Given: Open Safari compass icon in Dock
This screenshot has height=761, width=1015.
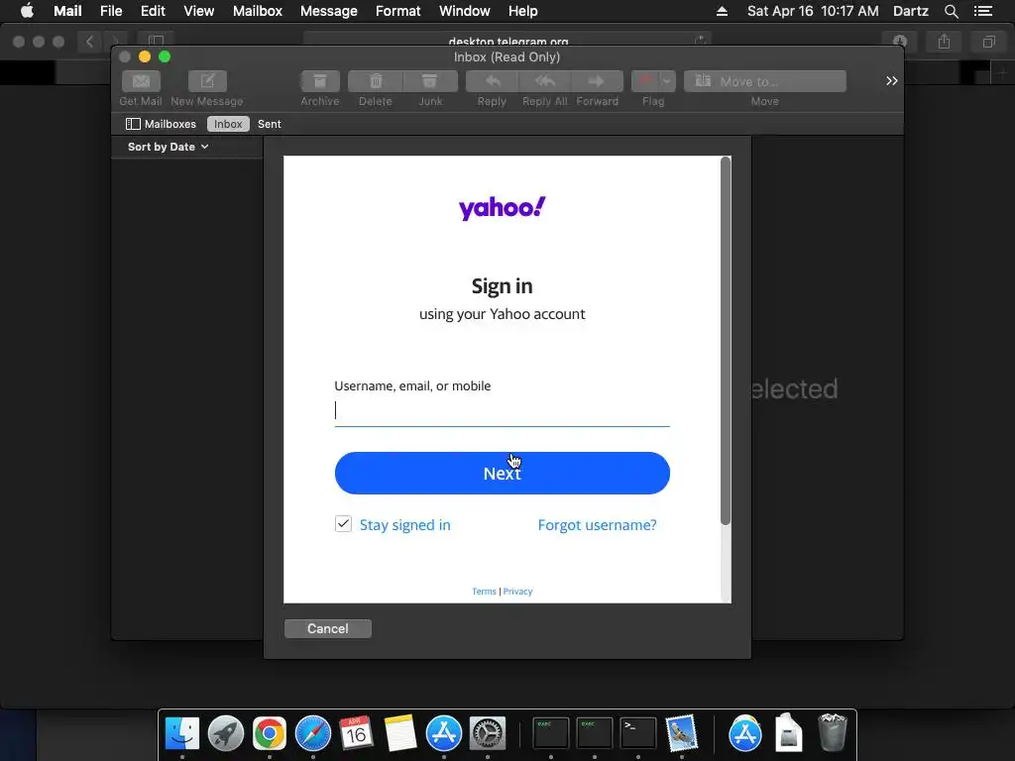Looking at the screenshot, I should 313,734.
